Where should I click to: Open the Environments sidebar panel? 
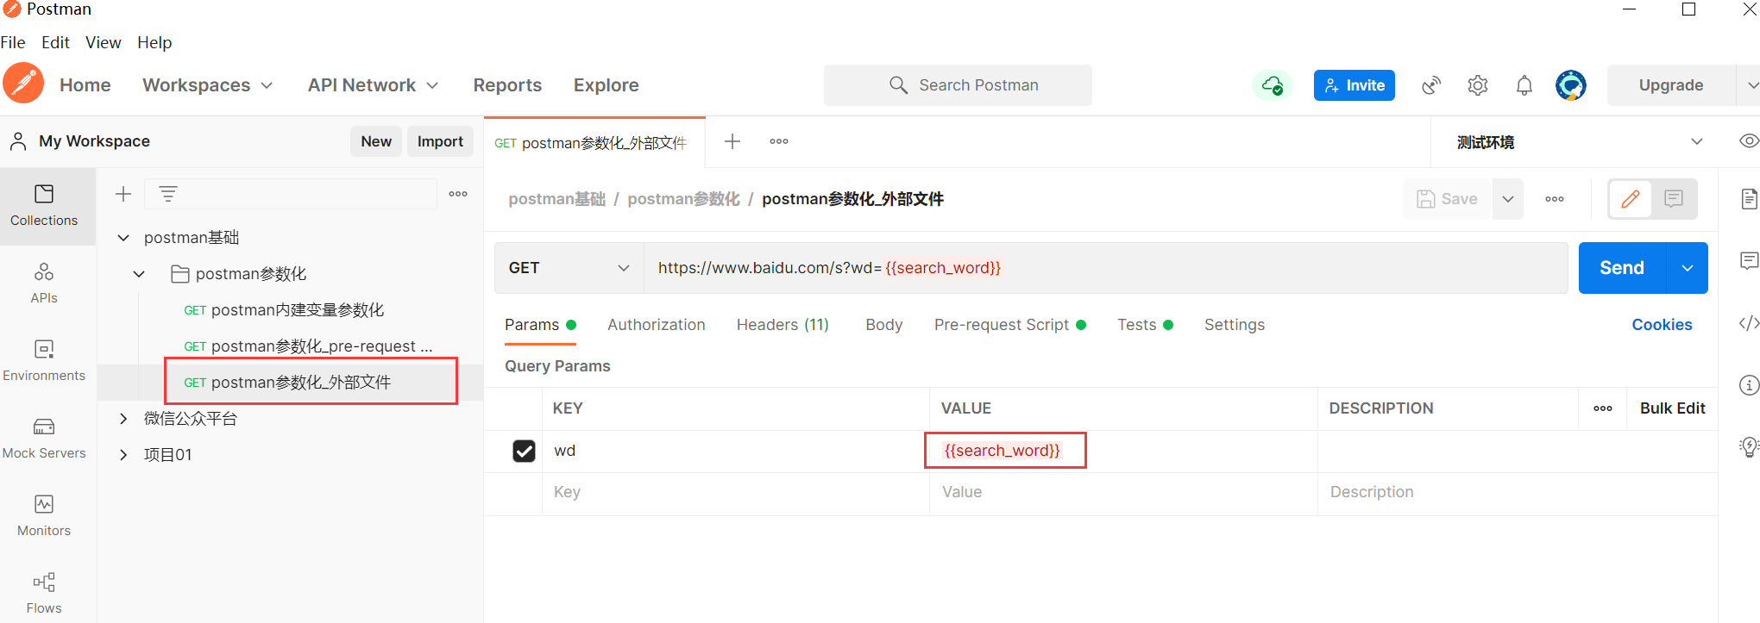pos(44,359)
